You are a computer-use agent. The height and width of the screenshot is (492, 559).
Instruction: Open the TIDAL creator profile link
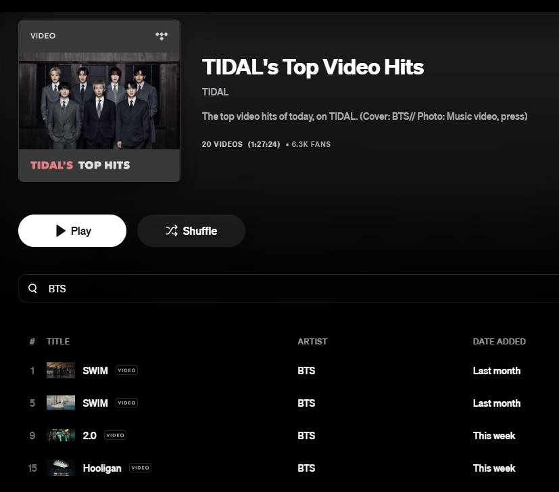coord(214,91)
